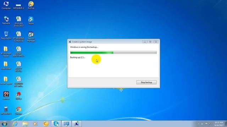Click the 'Backing up (C:)...' status text
The width and height of the screenshot is (227, 127).
pyautogui.click(x=78, y=57)
